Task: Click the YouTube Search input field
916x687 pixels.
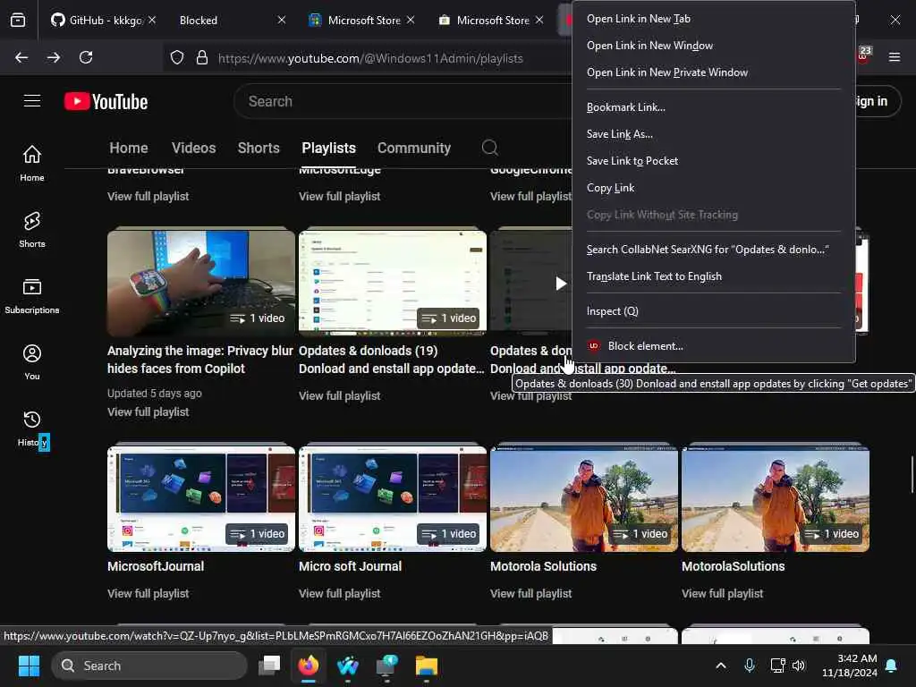Action: [x=403, y=101]
